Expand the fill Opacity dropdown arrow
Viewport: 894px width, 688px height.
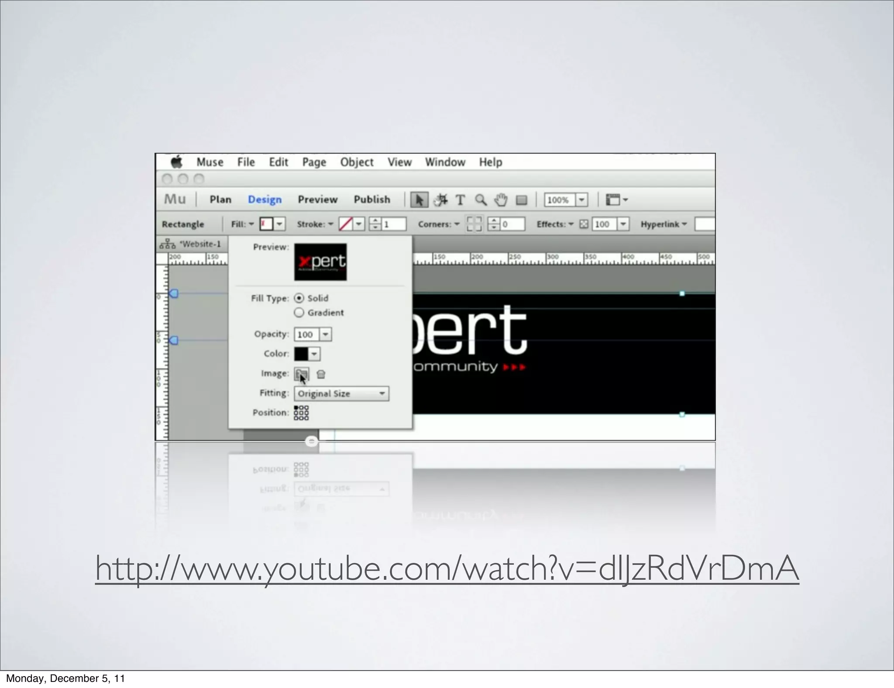click(x=326, y=334)
